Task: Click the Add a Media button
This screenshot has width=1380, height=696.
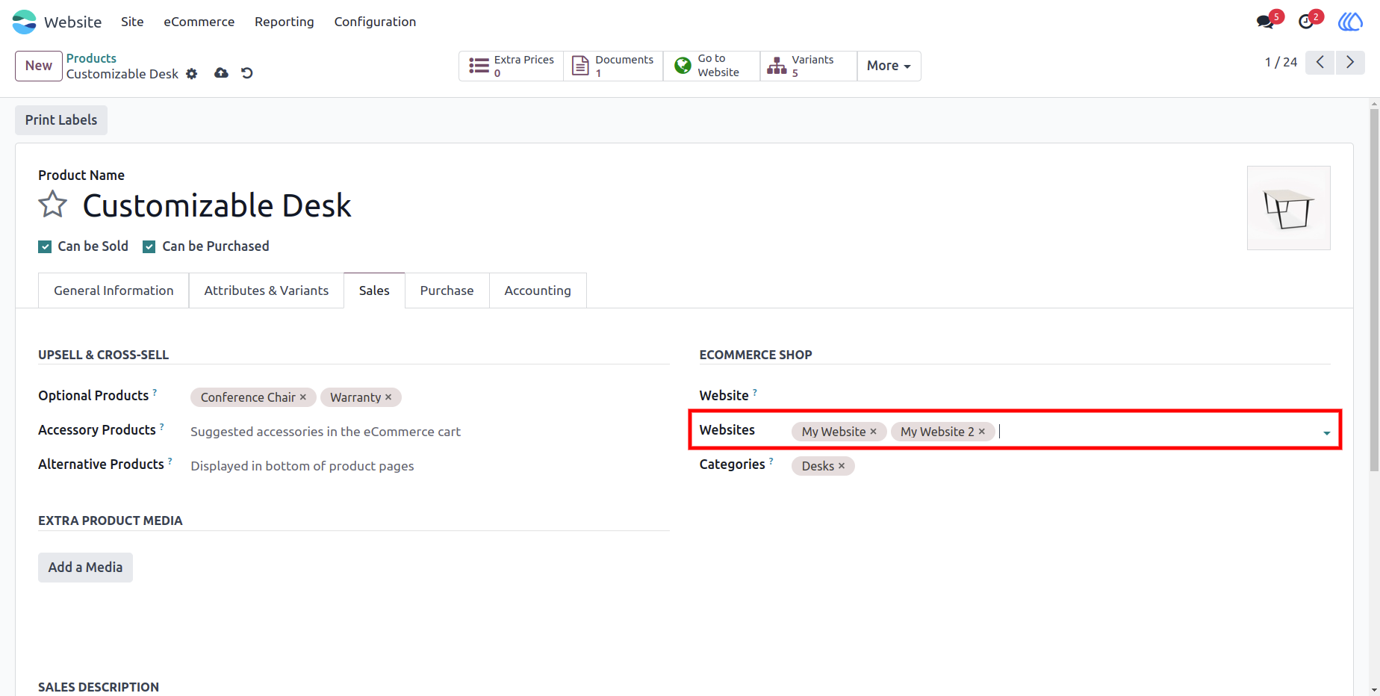Action: coord(85,568)
